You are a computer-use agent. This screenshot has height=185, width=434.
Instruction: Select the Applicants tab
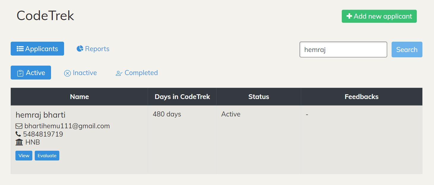coord(37,48)
